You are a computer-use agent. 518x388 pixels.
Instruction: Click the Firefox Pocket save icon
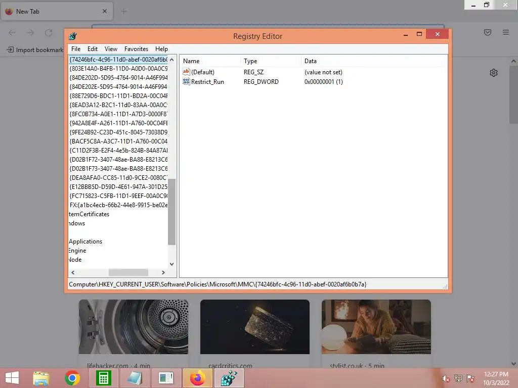[x=488, y=32]
